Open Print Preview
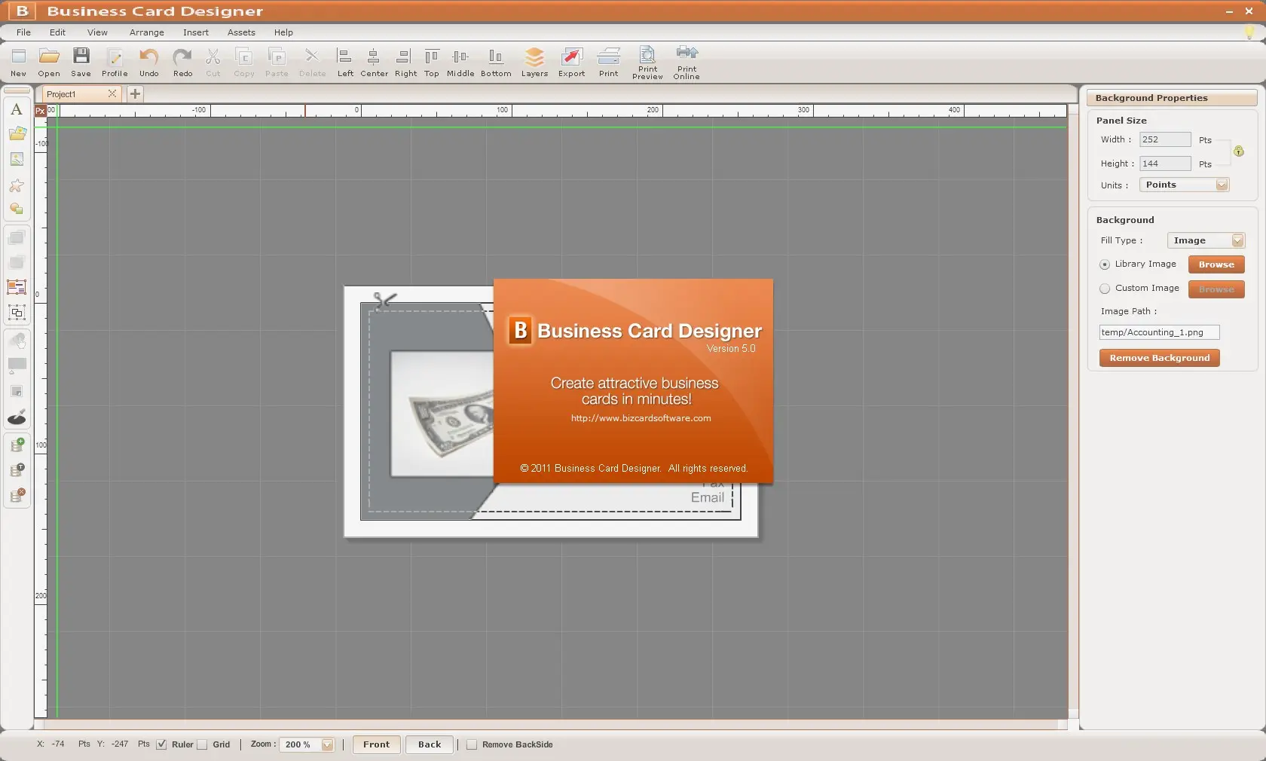 647,63
